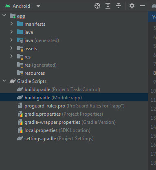Click the green Android robot icon

tap(8, 6)
